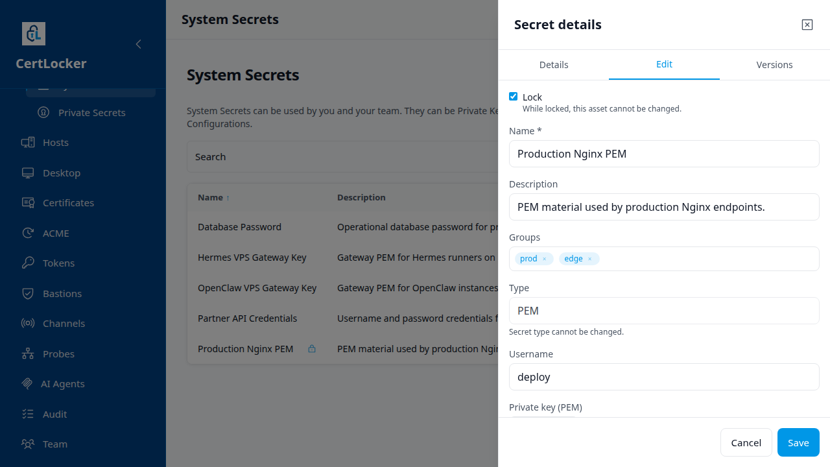This screenshot has height=467, width=830.
Task: Select Production Nginx PEM row name
Action: (245, 349)
